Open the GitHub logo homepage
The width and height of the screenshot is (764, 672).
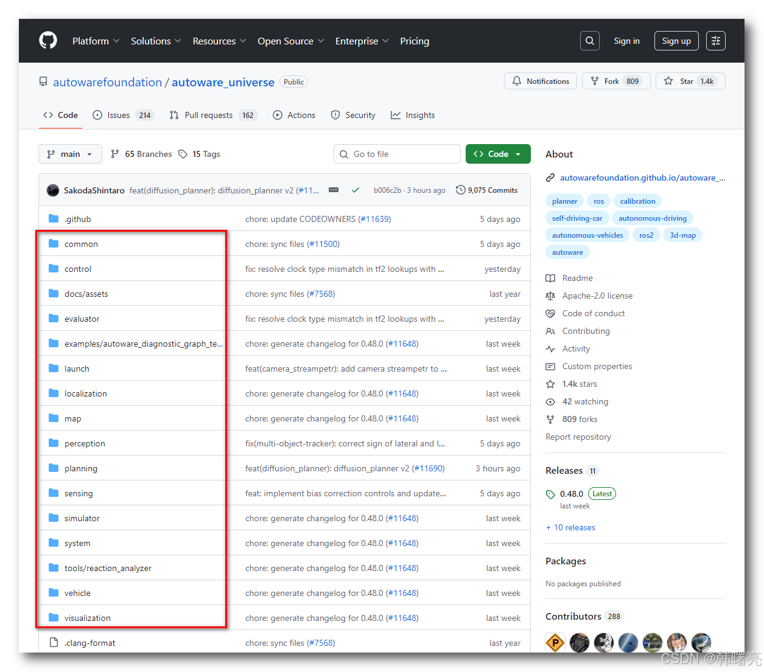click(x=48, y=41)
